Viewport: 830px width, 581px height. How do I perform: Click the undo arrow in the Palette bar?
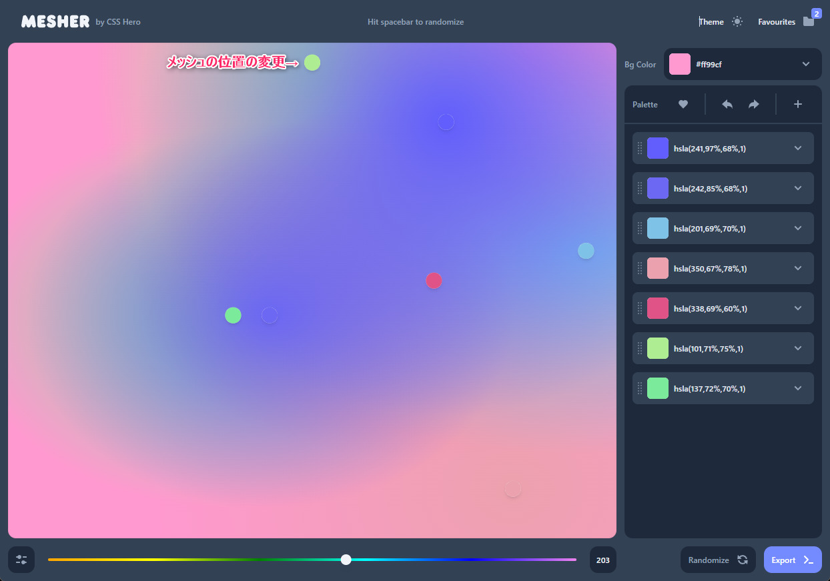(727, 104)
